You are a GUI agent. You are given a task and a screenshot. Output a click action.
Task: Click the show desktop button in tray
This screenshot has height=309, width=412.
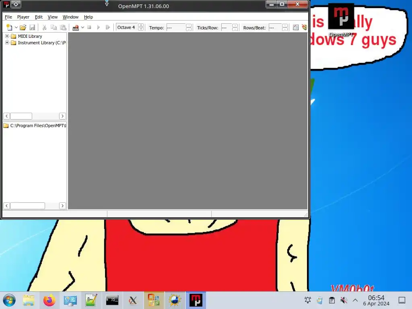(x=402, y=300)
